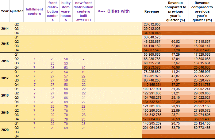The height and width of the screenshot is (139, 215).
Task: Click the front distribution centers header
Action: pyautogui.click(x=52, y=11)
